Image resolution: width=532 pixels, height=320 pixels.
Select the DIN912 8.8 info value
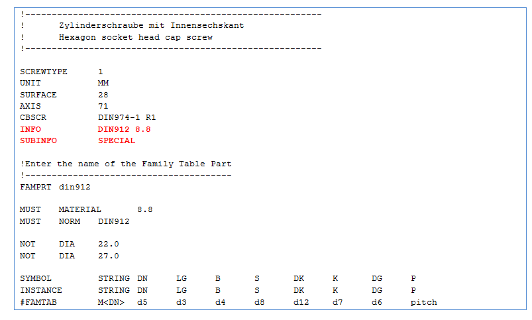[x=124, y=129]
